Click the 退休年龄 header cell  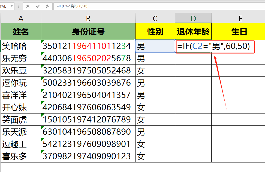click(x=193, y=32)
